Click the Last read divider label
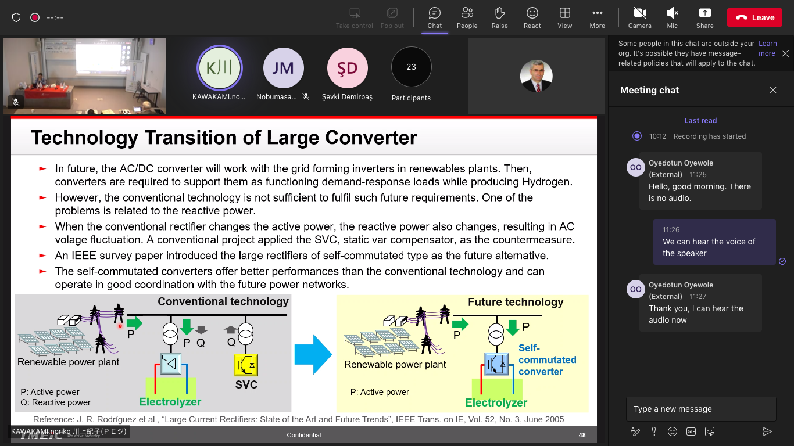The height and width of the screenshot is (446, 794). point(700,121)
